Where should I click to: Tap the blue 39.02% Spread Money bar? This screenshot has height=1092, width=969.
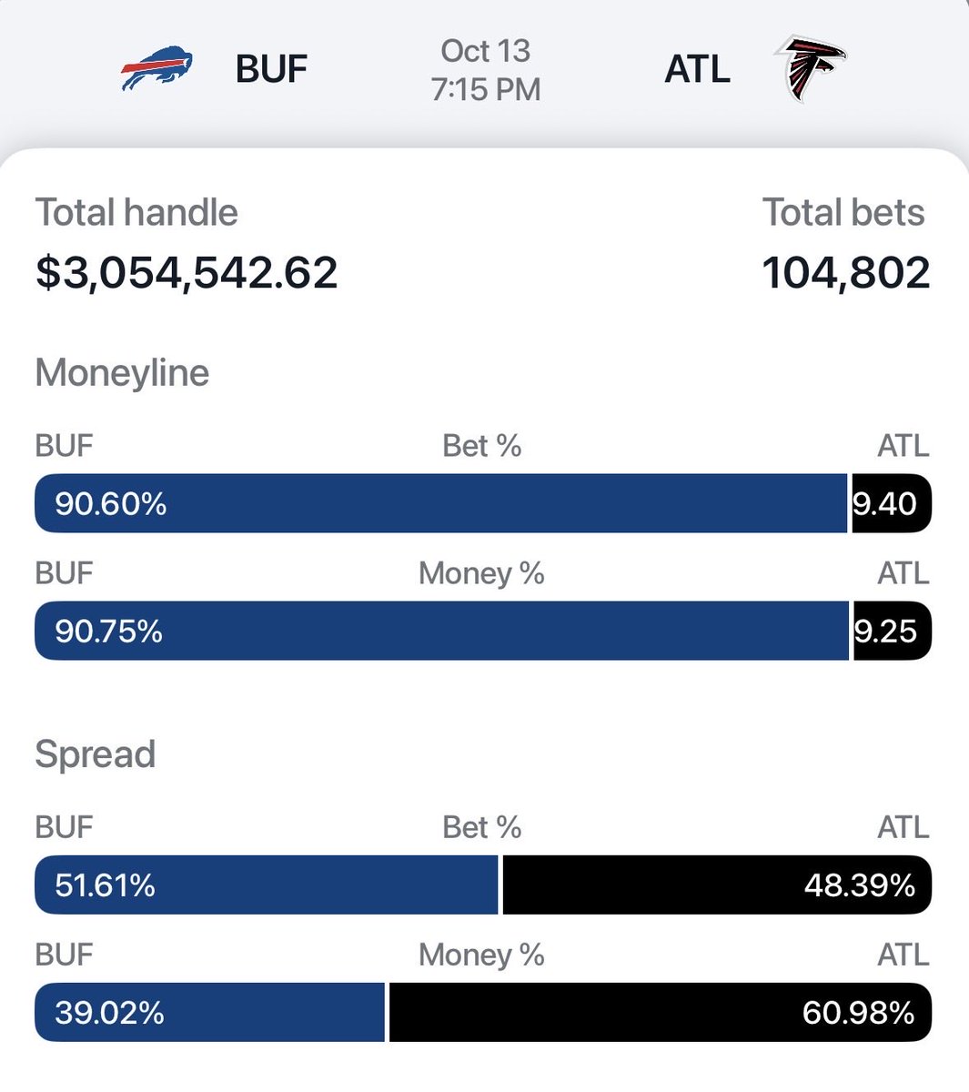click(x=210, y=1012)
